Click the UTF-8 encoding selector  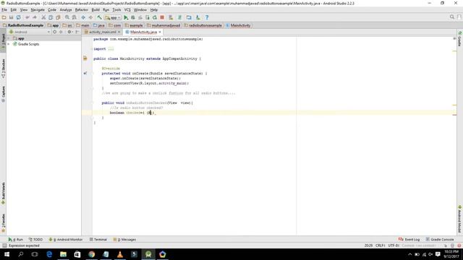click(394, 246)
